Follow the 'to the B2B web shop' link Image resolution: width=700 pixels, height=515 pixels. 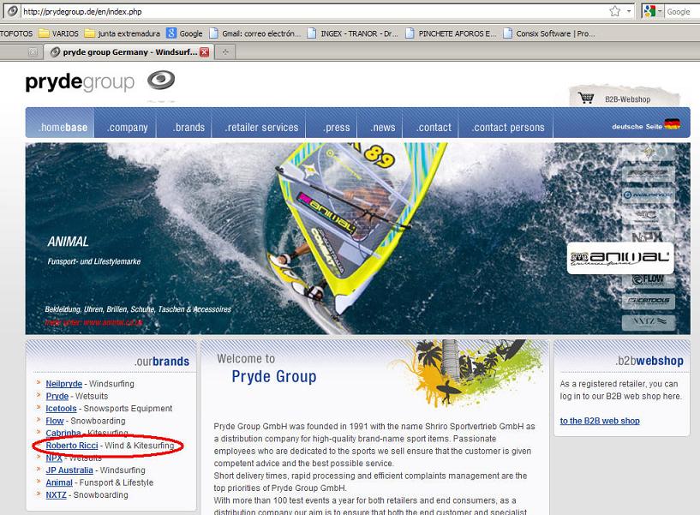click(600, 421)
